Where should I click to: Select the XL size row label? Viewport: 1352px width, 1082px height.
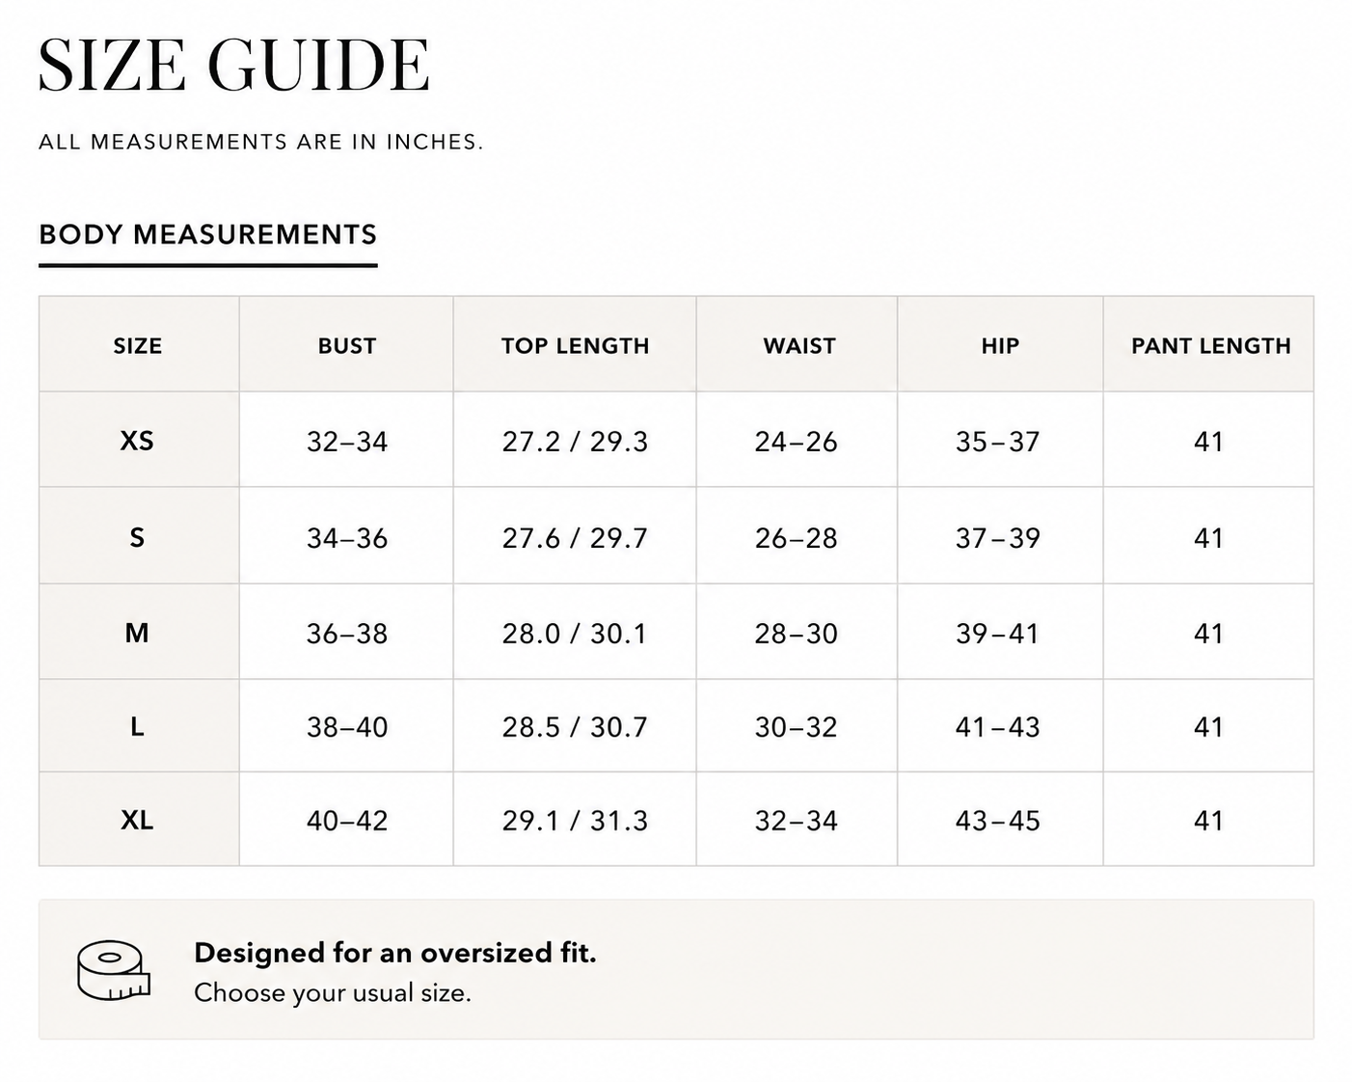click(137, 820)
